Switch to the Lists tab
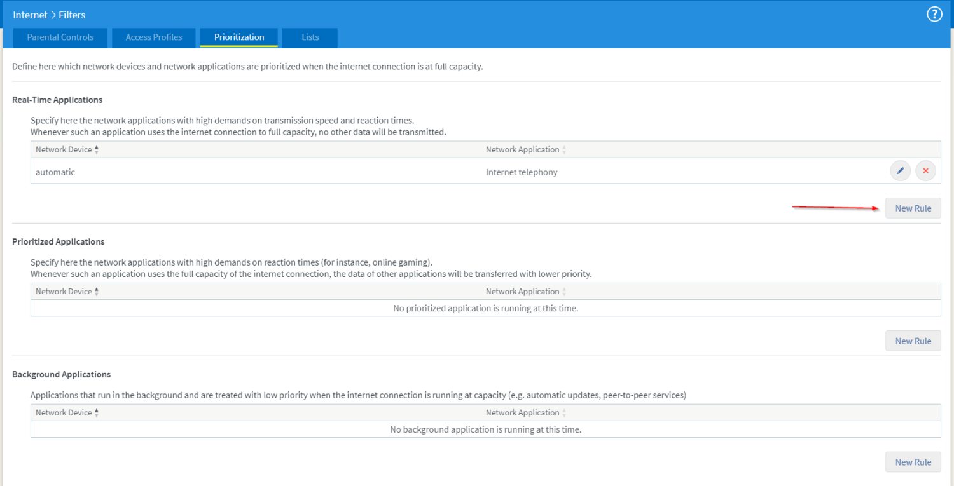The height and width of the screenshot is (486, 954). (309, 37)
